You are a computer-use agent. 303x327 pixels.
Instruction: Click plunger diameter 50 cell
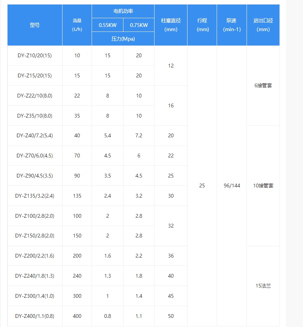tap(171, 316)
